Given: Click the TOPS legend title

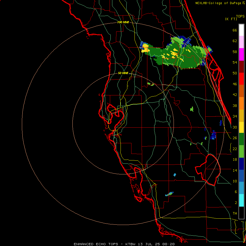Looking at the screenshot, I should pos(240,16).
